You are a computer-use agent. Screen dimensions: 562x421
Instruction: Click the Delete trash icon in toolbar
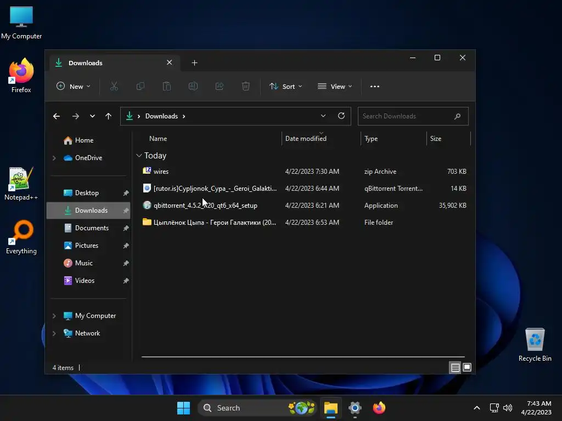click(x=246, y=86)
